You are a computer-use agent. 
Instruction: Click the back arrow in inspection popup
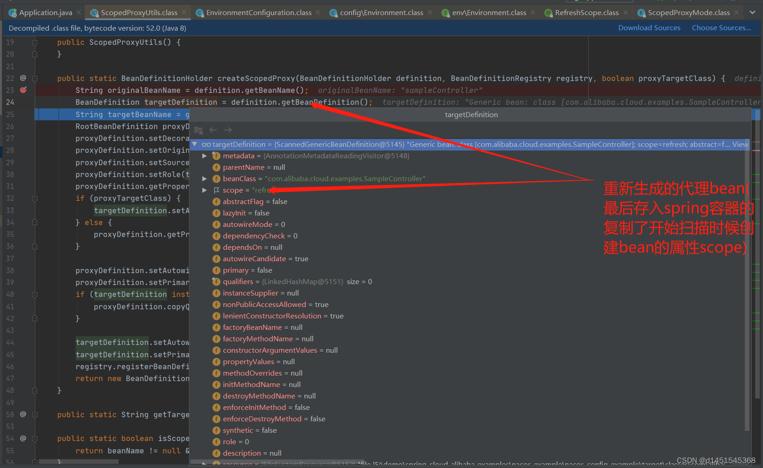point(213,130)
